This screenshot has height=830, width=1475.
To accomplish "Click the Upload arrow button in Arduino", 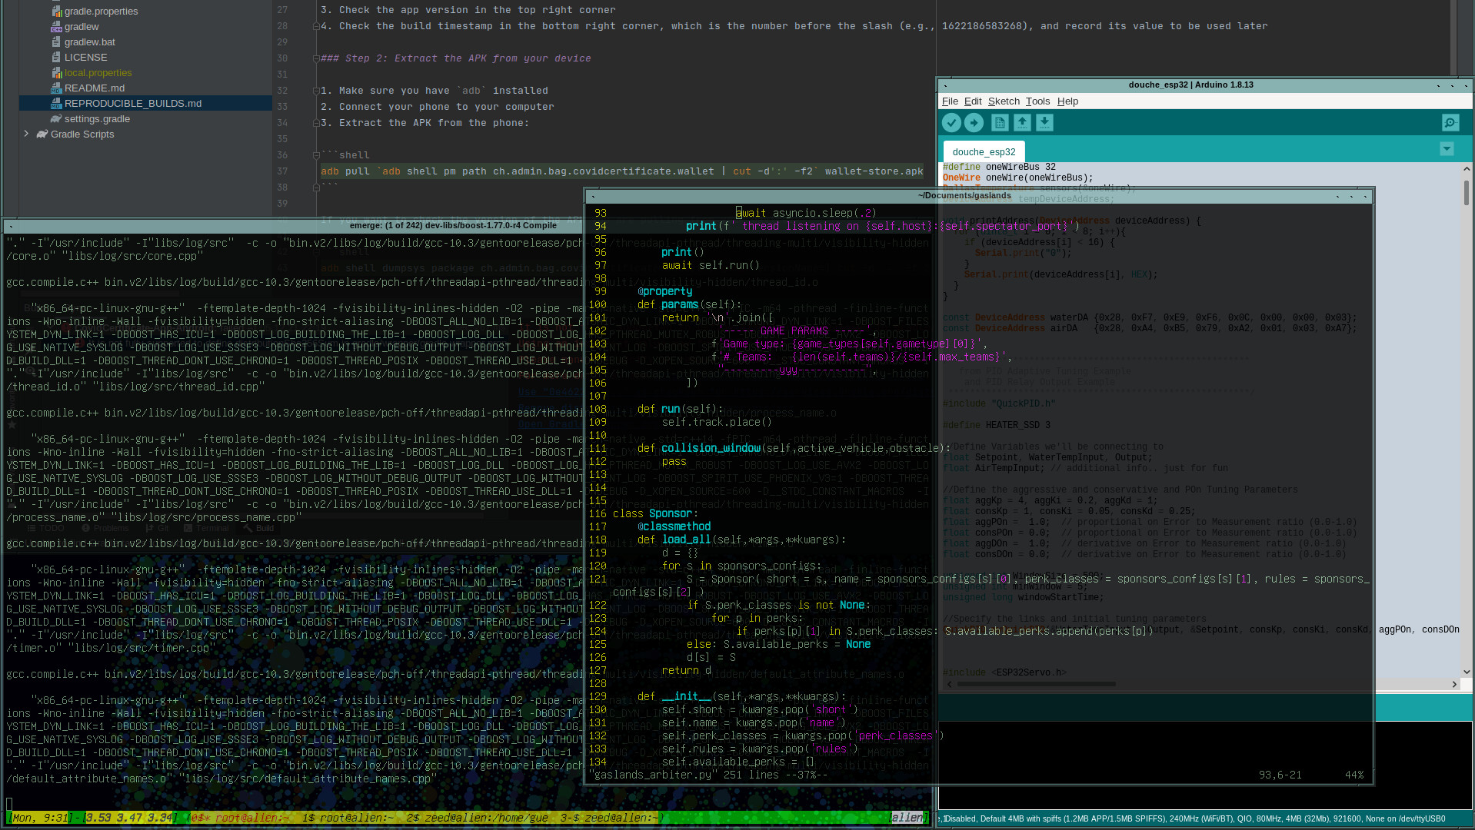I will 974,123.
